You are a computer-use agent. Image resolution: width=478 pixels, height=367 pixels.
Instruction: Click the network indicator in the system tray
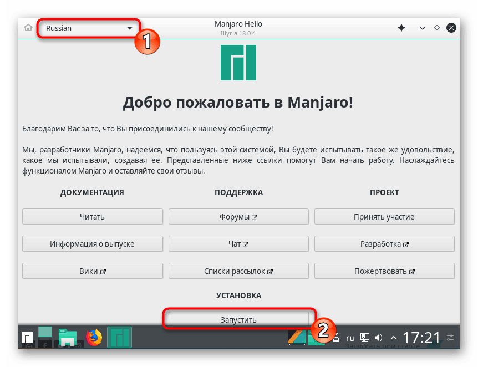(x=364, y=337)
